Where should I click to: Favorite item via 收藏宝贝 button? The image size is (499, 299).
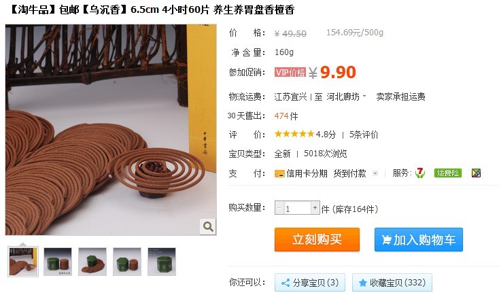tap(392, 283)
